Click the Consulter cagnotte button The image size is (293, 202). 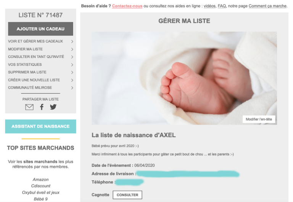(x=127, y=195)
